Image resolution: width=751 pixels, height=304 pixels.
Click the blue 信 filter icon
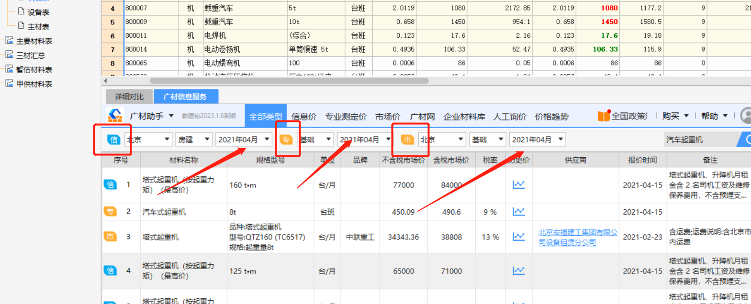113,140
